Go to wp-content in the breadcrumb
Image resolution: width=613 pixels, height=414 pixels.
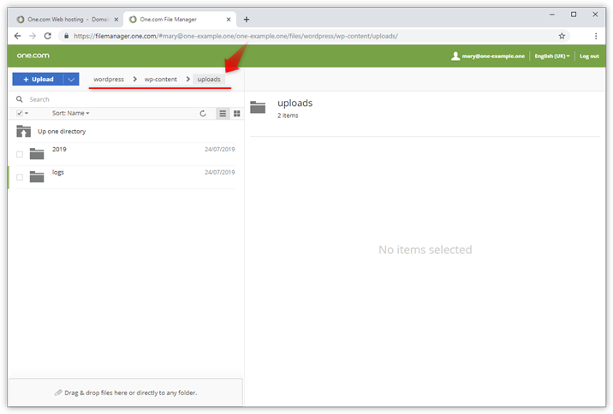coord(160,80)
